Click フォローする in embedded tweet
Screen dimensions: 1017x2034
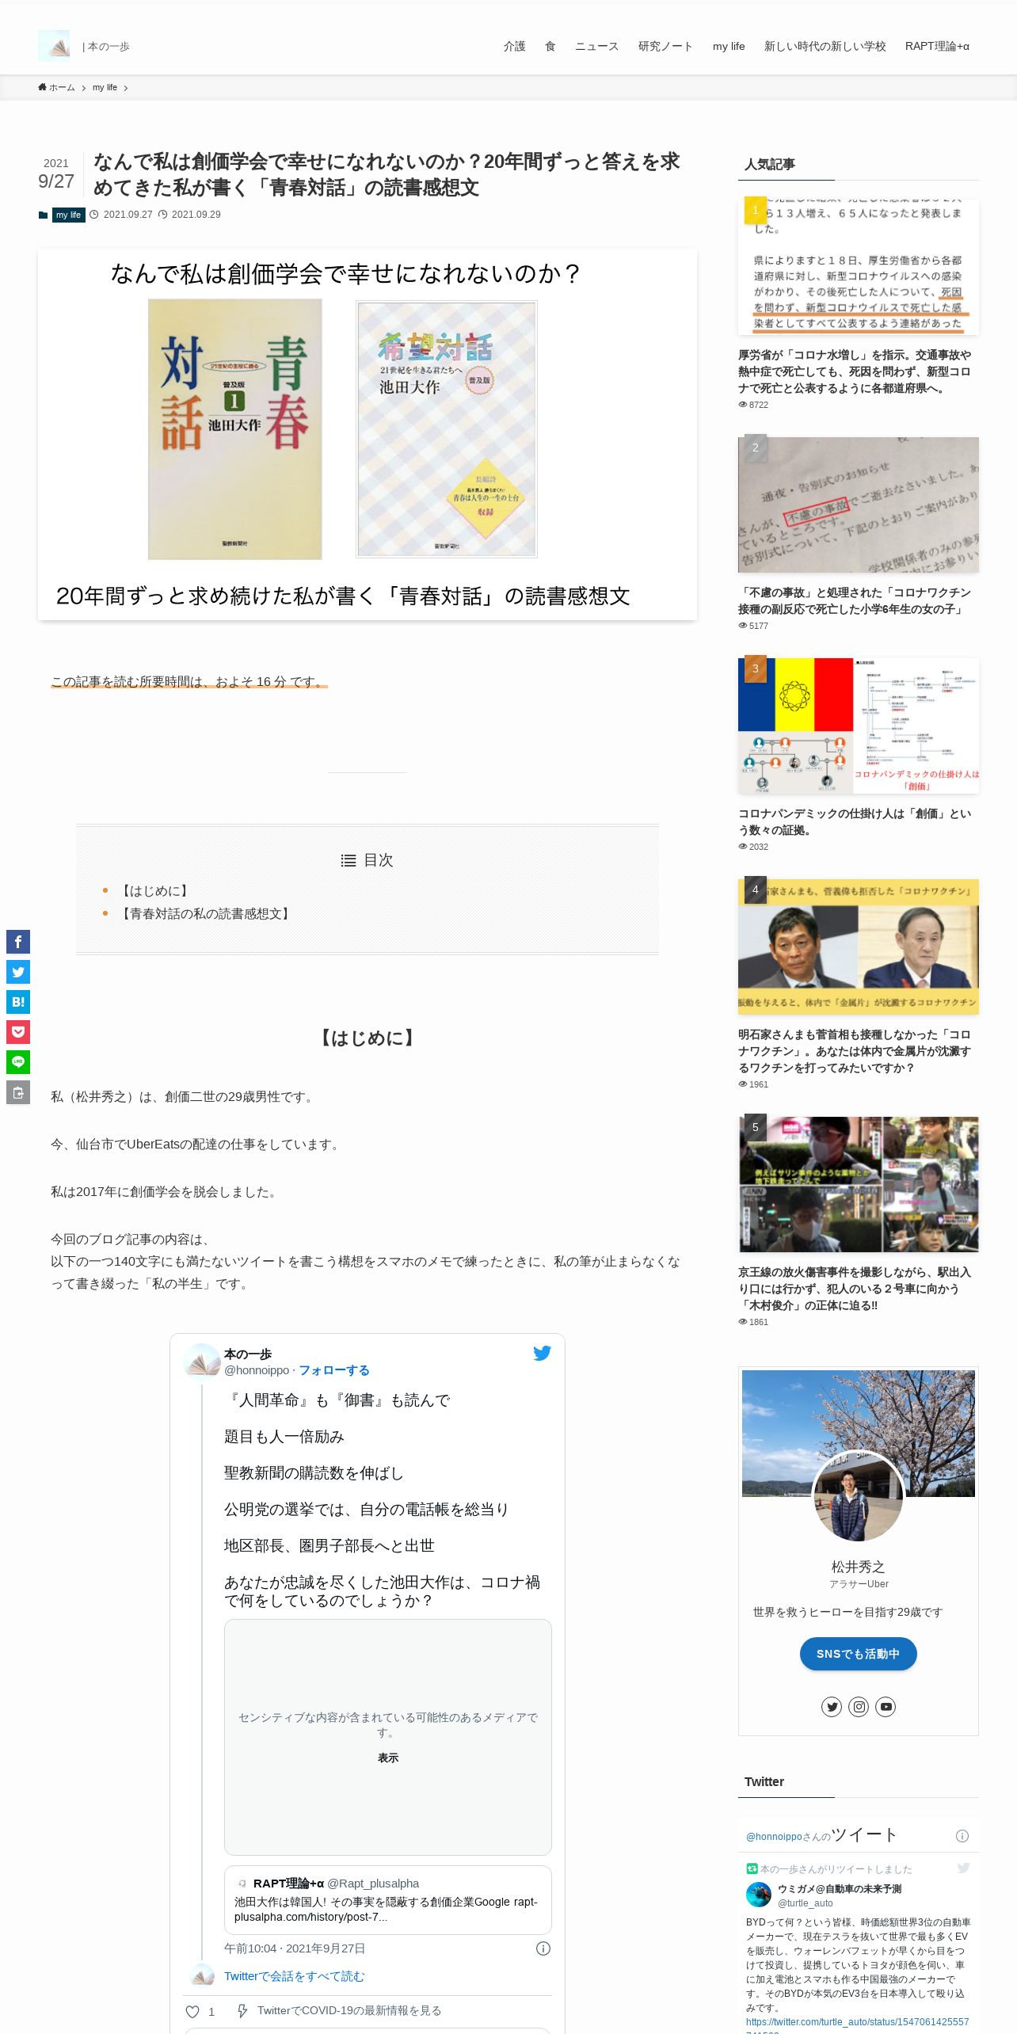334,1370
